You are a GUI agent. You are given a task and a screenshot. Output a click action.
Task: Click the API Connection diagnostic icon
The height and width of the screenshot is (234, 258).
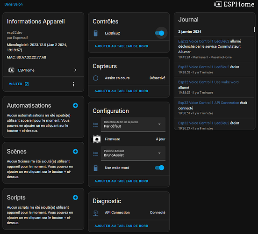point(96,213)
